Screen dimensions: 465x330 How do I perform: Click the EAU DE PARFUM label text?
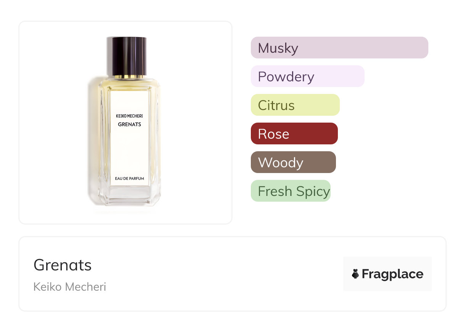(x=129, y=178)
